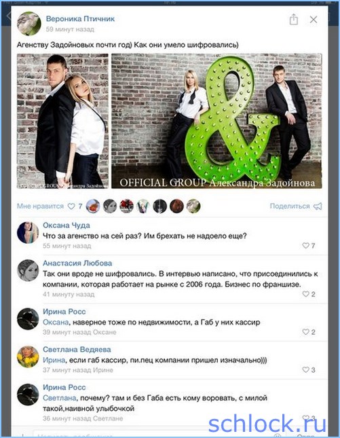340x438 pixels.
Task: Open the couple portrait photo on the left
Action: pyautogui.click(x=62, y=121)
